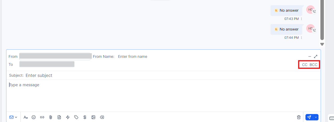Click the dollar sign icon
Screen dimensions: 334x122
click(x=85, y=117)
